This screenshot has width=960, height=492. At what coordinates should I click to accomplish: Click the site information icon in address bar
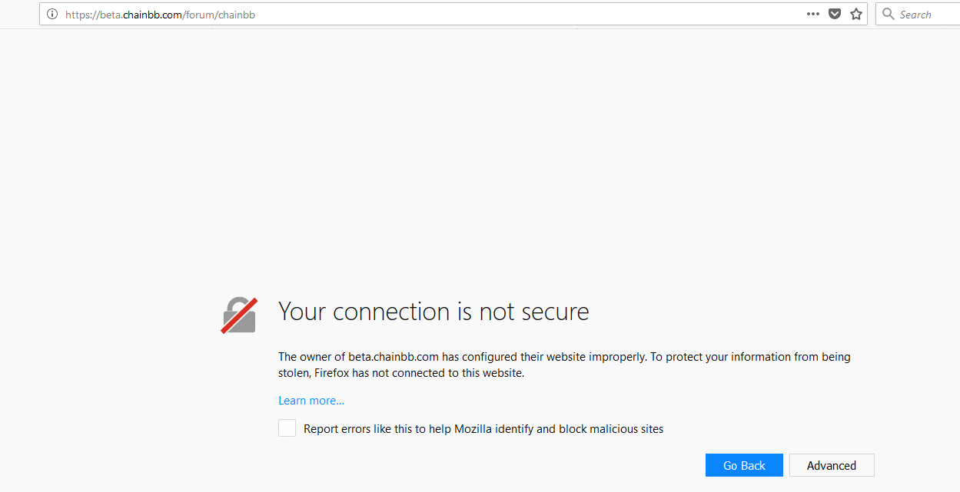tap(52, 14)
